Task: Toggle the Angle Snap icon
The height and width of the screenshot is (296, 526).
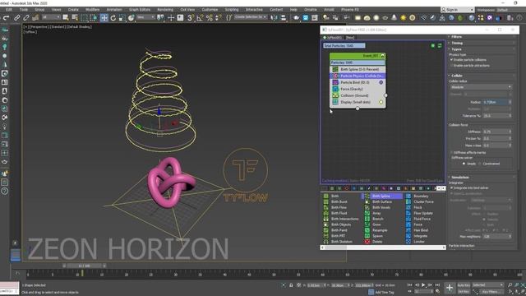Action: click(x=200, y=18)
